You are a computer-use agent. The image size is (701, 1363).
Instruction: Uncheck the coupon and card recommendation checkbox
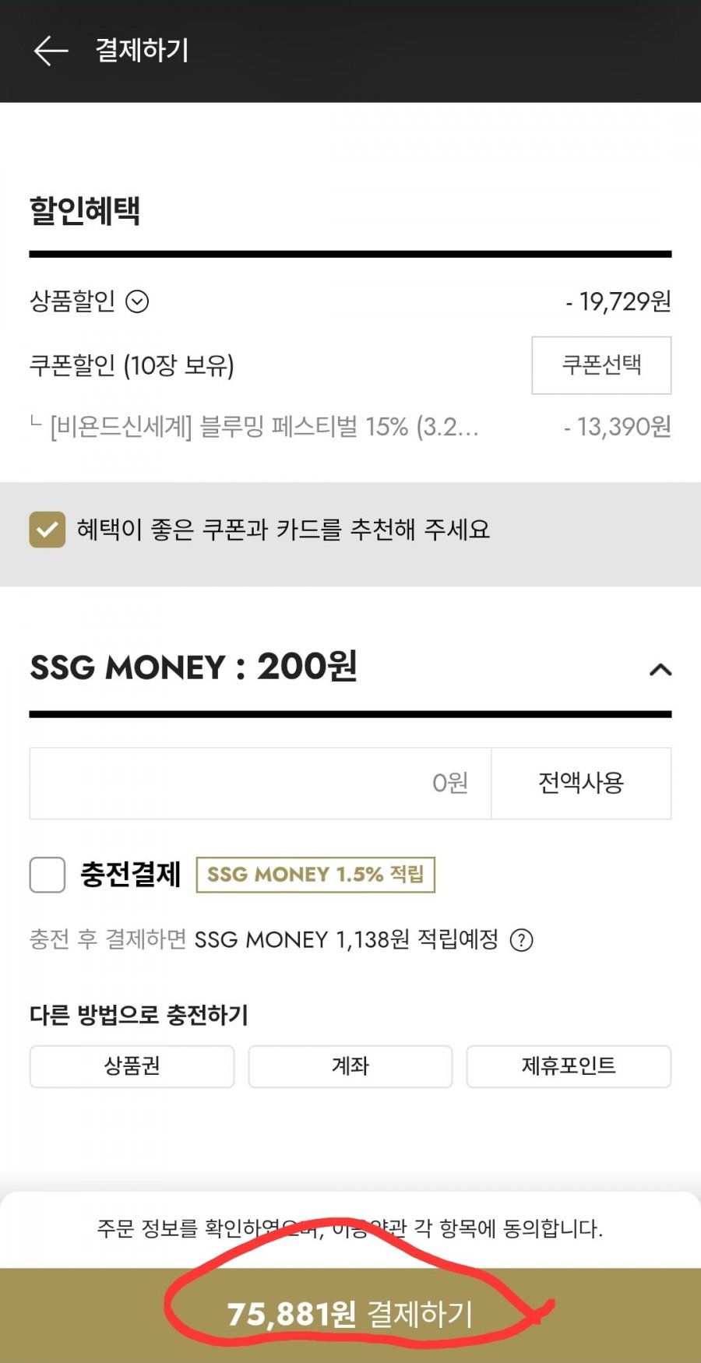48,530
